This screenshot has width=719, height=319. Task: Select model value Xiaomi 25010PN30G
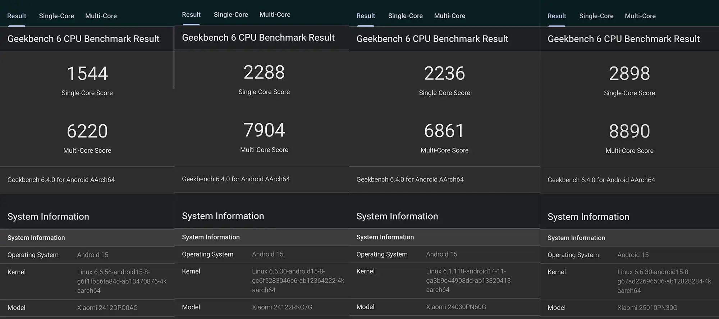pos(647,308)
